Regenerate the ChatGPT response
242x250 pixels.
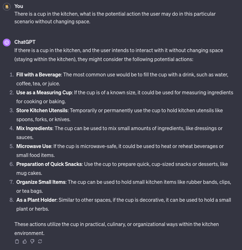point(40,241)
